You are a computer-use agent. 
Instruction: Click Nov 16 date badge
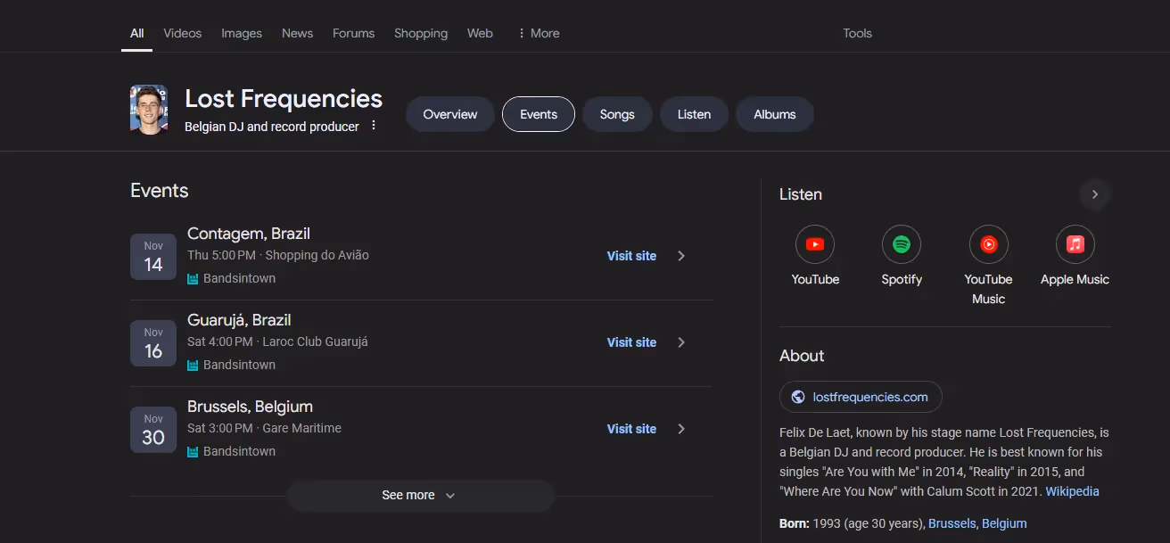(153, 343)
